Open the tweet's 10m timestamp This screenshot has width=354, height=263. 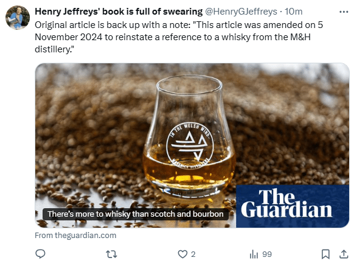pos(293,12)
